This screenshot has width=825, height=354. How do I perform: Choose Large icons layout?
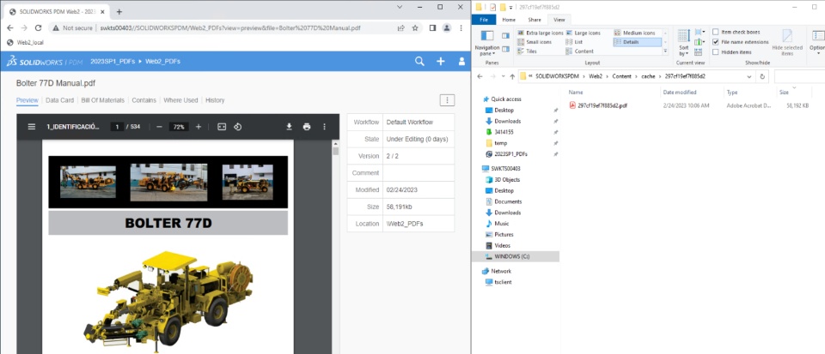pyautogui.click(x=584, y=33)
